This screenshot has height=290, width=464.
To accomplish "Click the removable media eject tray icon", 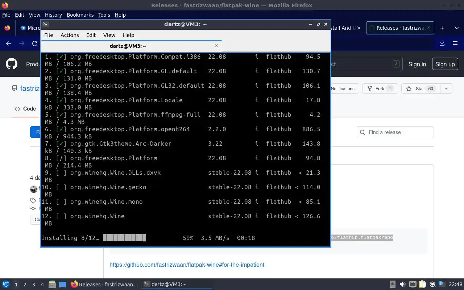I will (x=393, y=284).
